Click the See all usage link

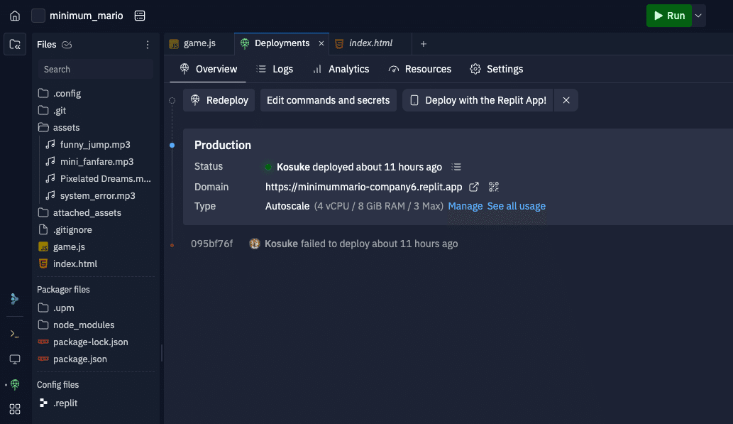(516, 206)
